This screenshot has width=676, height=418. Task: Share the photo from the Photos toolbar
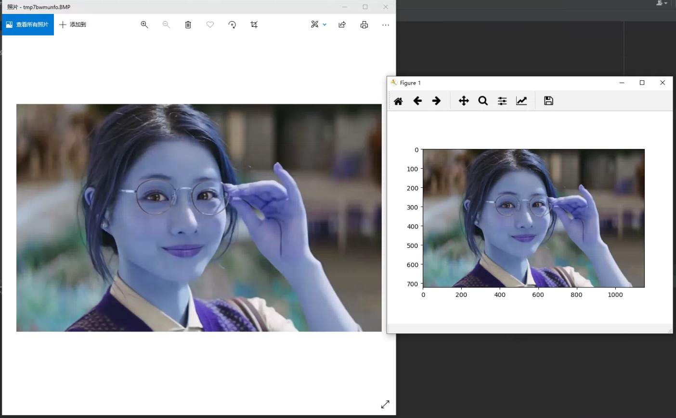342,25
